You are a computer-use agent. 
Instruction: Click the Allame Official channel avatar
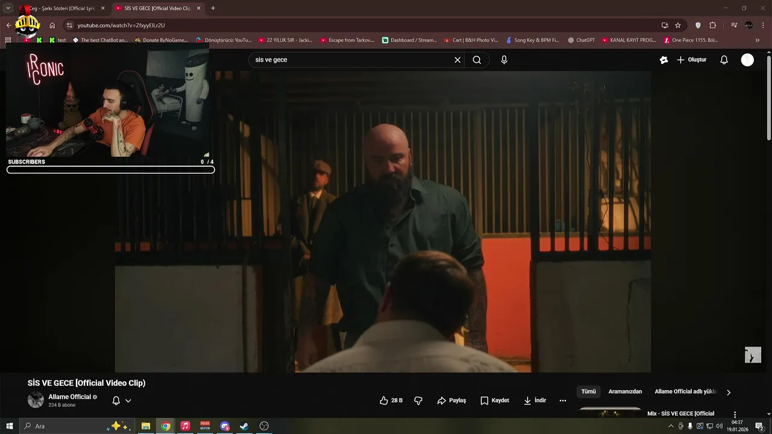36,400
